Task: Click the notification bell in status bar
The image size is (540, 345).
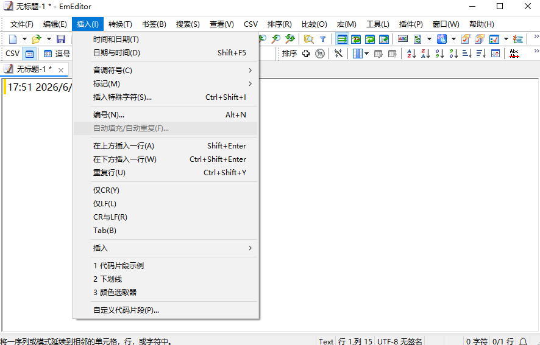Action: click(523, 341)
